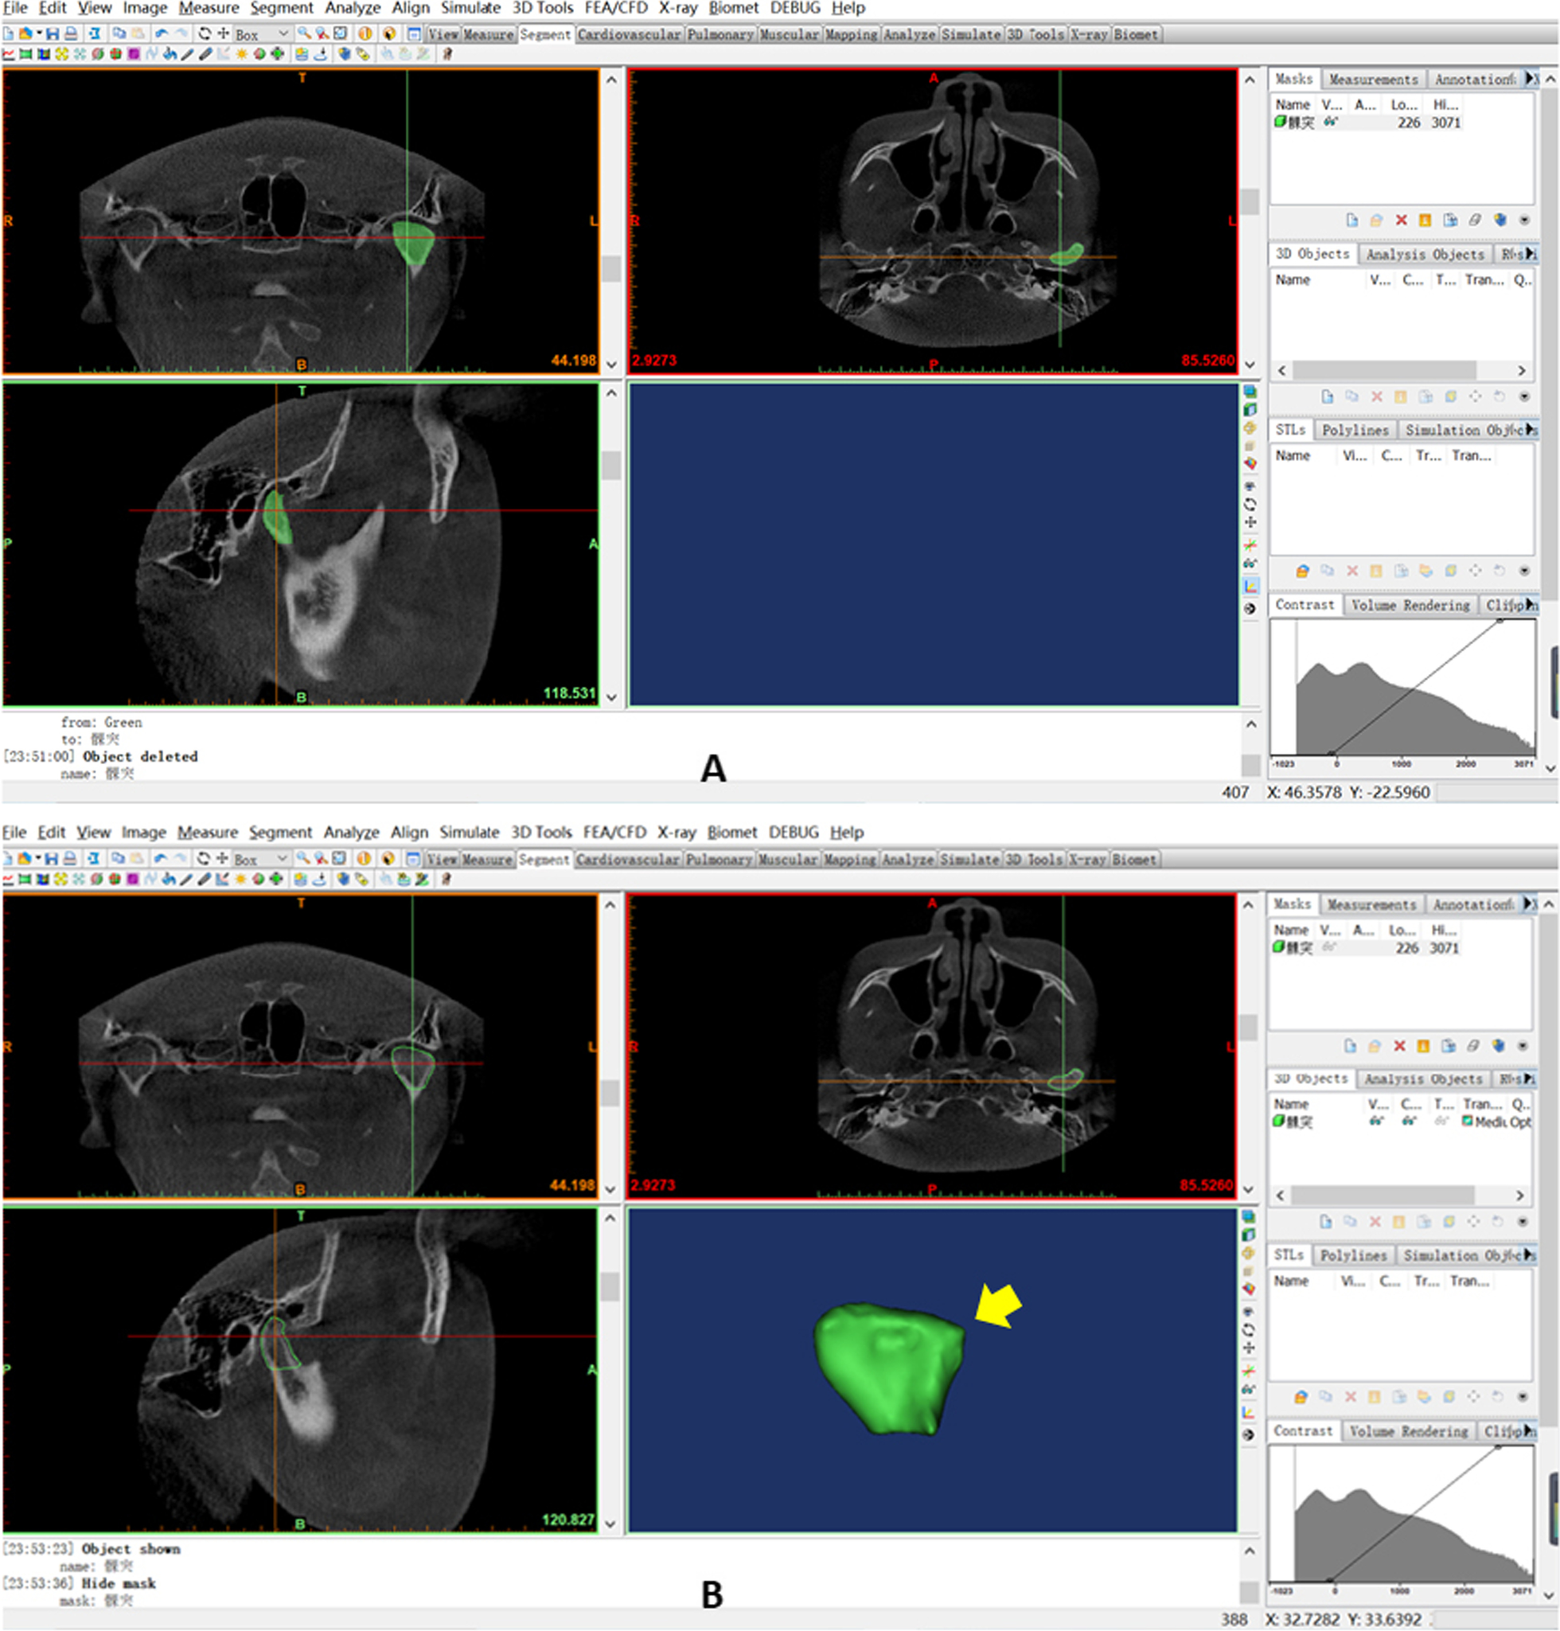Show hidden mask via greyed glasses in bottom Masks row

(1329, 947)
